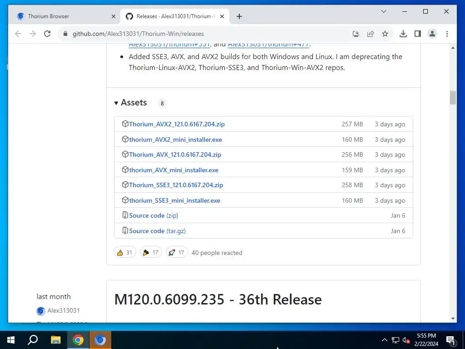Viewport: 465px width, 349px height.
Task: Close the Thorium Browser tab
Action: [x=113, y=16]
